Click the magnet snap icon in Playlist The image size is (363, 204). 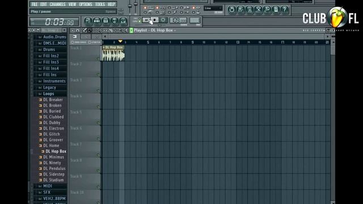tap(78, 30)
